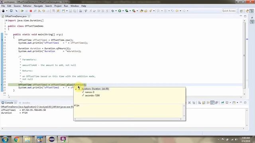Open Chrome from the Windows taskbar
255x143 pixels.
pos(16,139)
